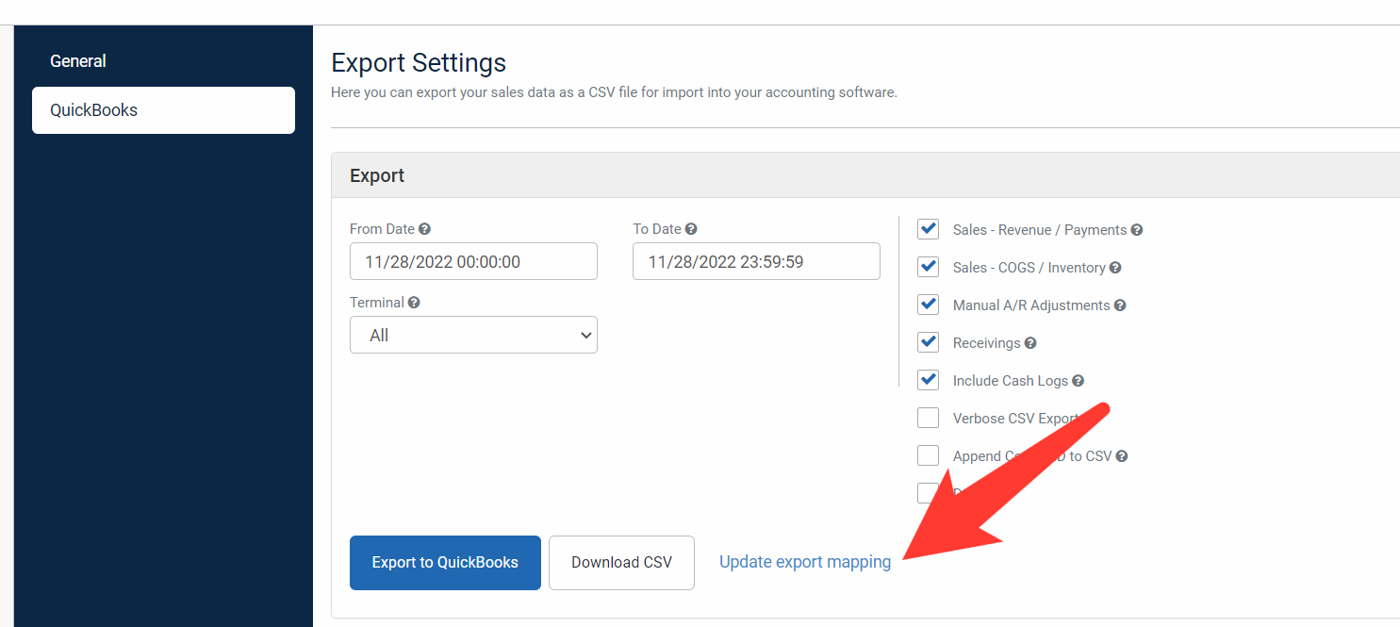Open the Append to CSV help icon
The width and height of the screenshot is (1400, 627).
coord(1121,455)
